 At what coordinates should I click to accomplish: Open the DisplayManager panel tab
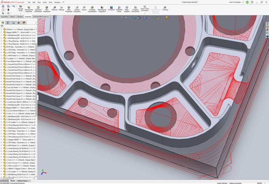[24, 23]
